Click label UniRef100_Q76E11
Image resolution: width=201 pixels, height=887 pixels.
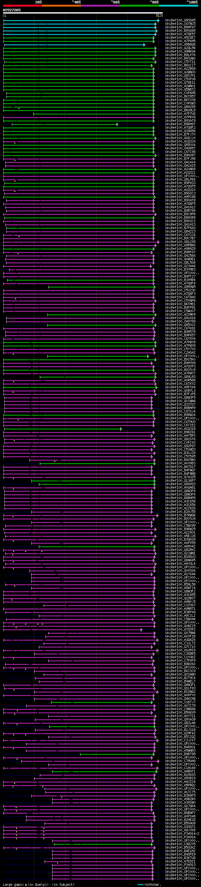coord(180,83)
